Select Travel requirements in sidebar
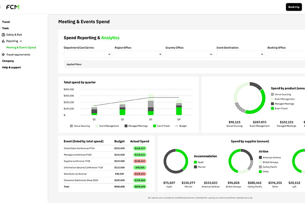Viewport: 305px width, 203px height. click(x=18, y=55)
